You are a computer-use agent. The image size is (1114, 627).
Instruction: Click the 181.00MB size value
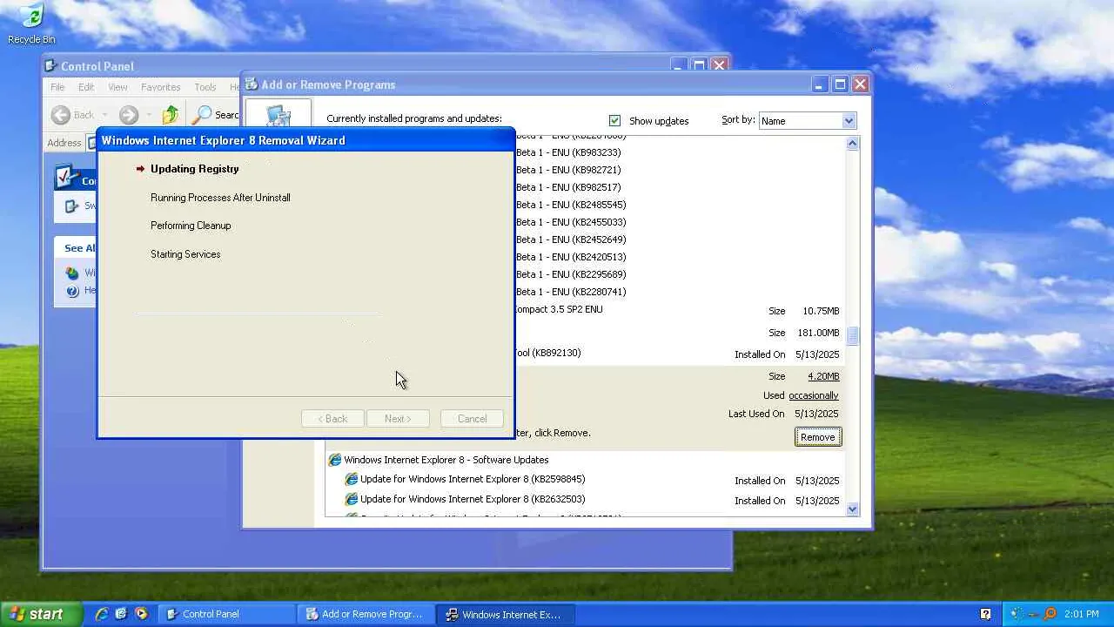coord(818,333)
